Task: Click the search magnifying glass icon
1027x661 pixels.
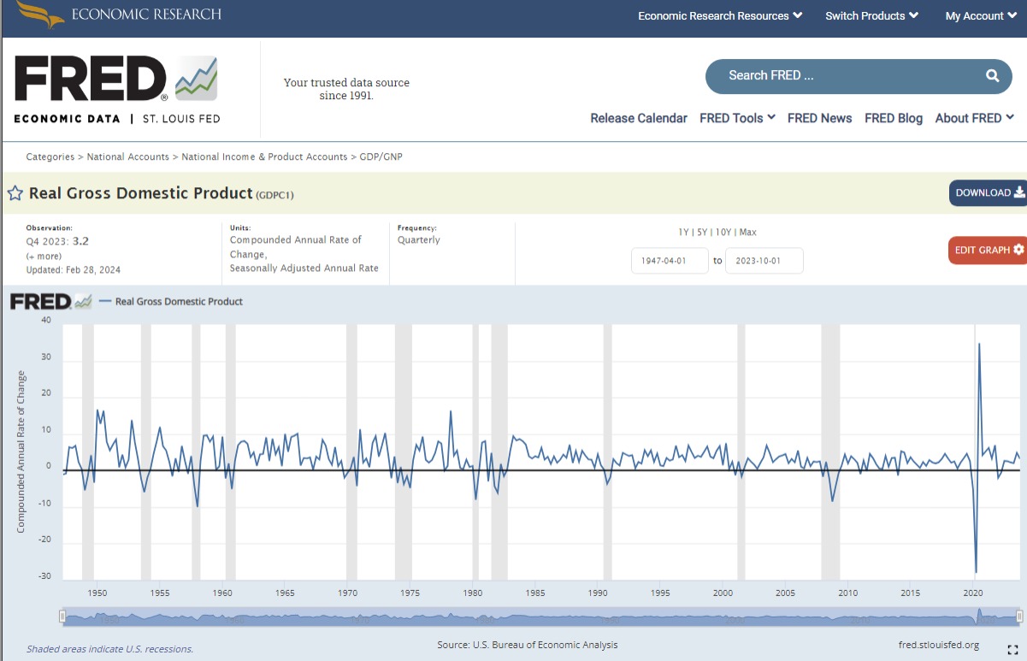Action: click(x=992, y=75)
